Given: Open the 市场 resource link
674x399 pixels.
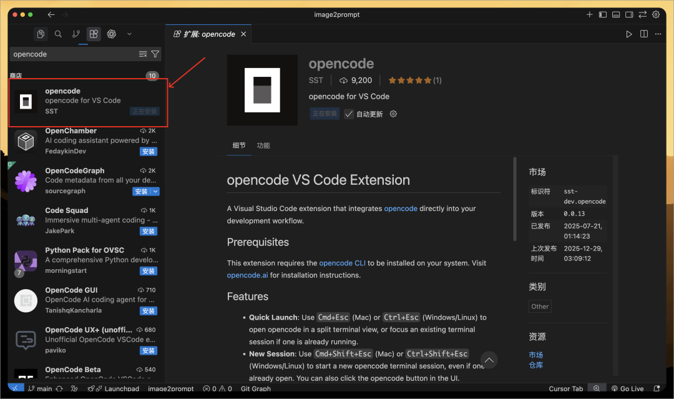Looking at the screenshot, I should click(535, 355).
